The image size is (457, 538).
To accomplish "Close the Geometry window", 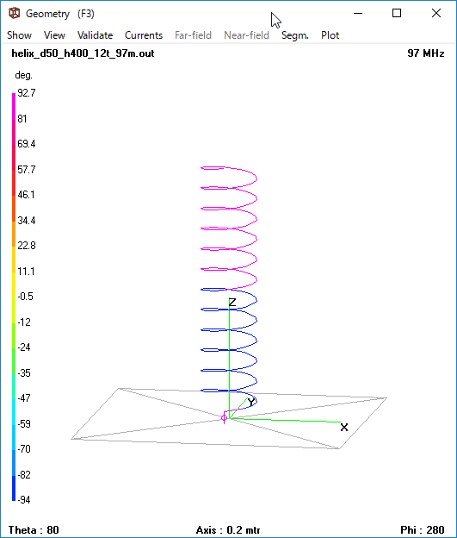I will point(436,14).
